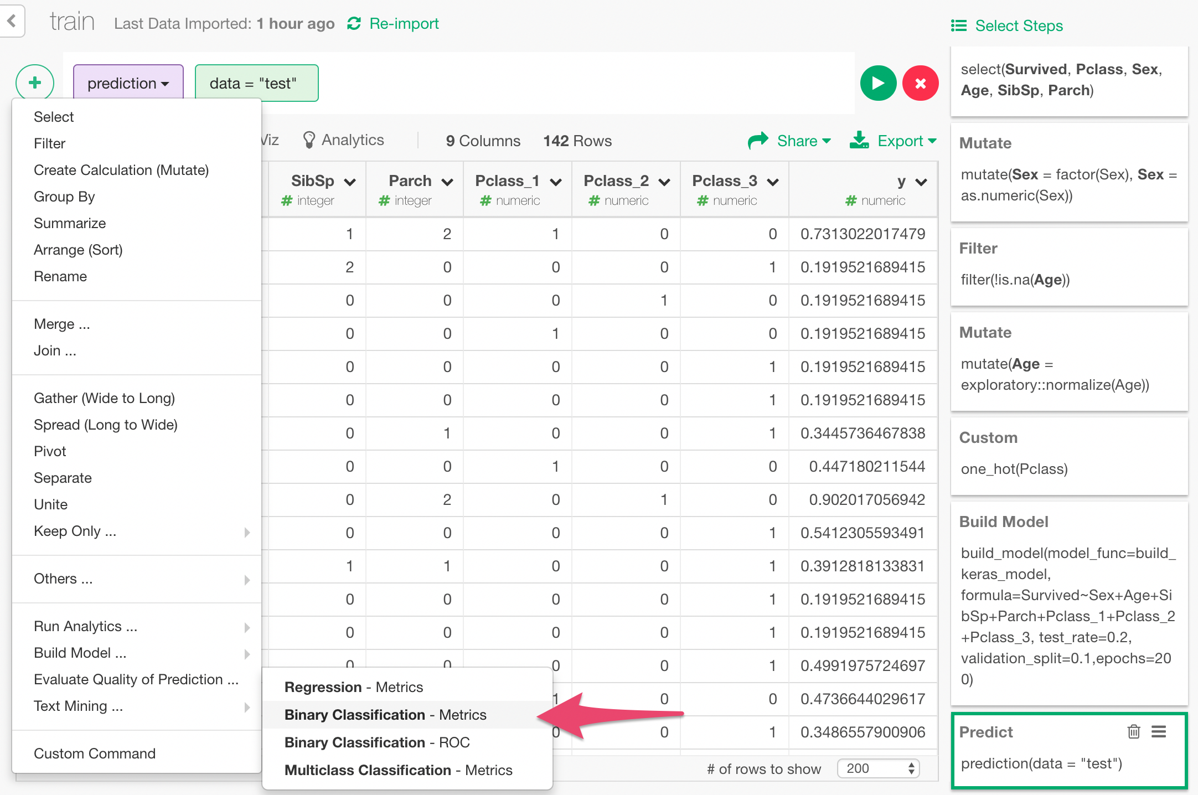Image resolution: width=1198 pixels, height=795 pixels.
Task: Open the Predict step hamburger menu
Action: 1160,732
